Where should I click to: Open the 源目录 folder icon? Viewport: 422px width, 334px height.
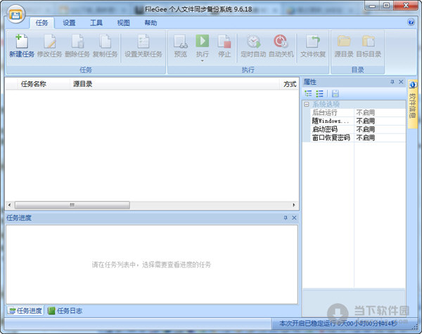(x=344, y=41)
